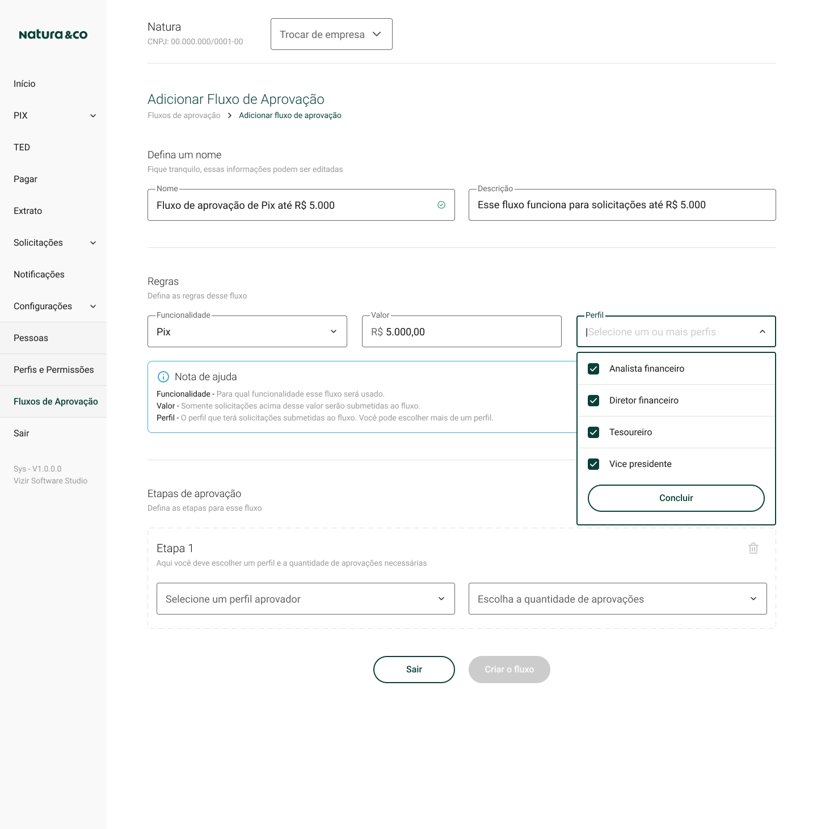Open the Pessoas page
817x829 pixels.
(31, 338)
